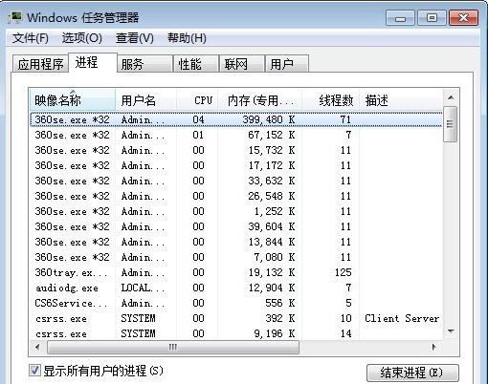Select the CS6Service... process
The width and height of the screenshot is (488, 384).
pos(236,303)
